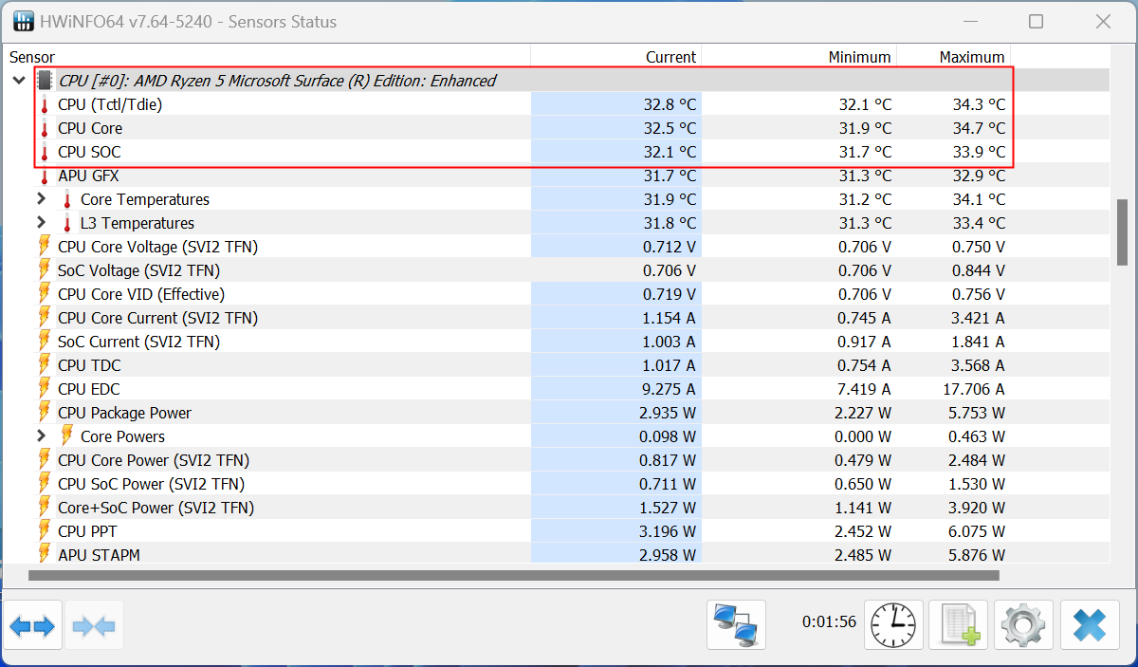The height and width of the screenshot is (667, 1138).
Task: Click the current value 32.8 °C
Action: 670,104
